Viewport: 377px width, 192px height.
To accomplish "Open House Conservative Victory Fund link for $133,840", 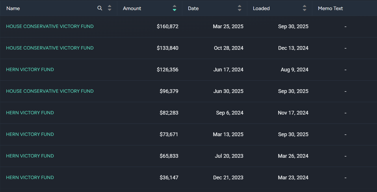I will pyautogui.click(x=50, y=48).
